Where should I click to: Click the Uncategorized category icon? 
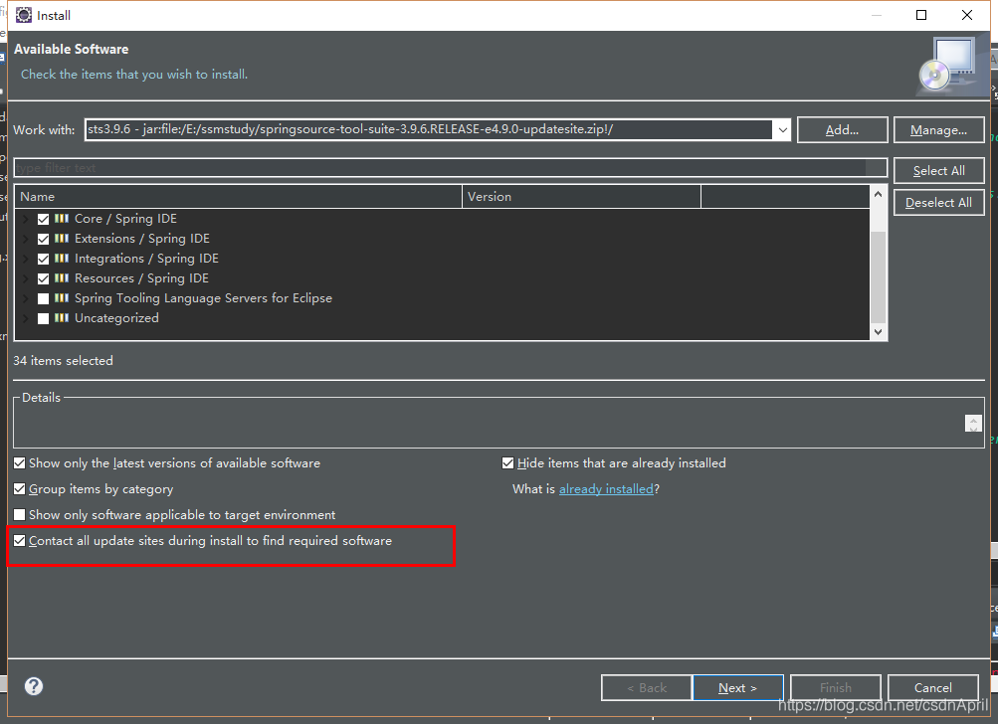click(61, 317)
